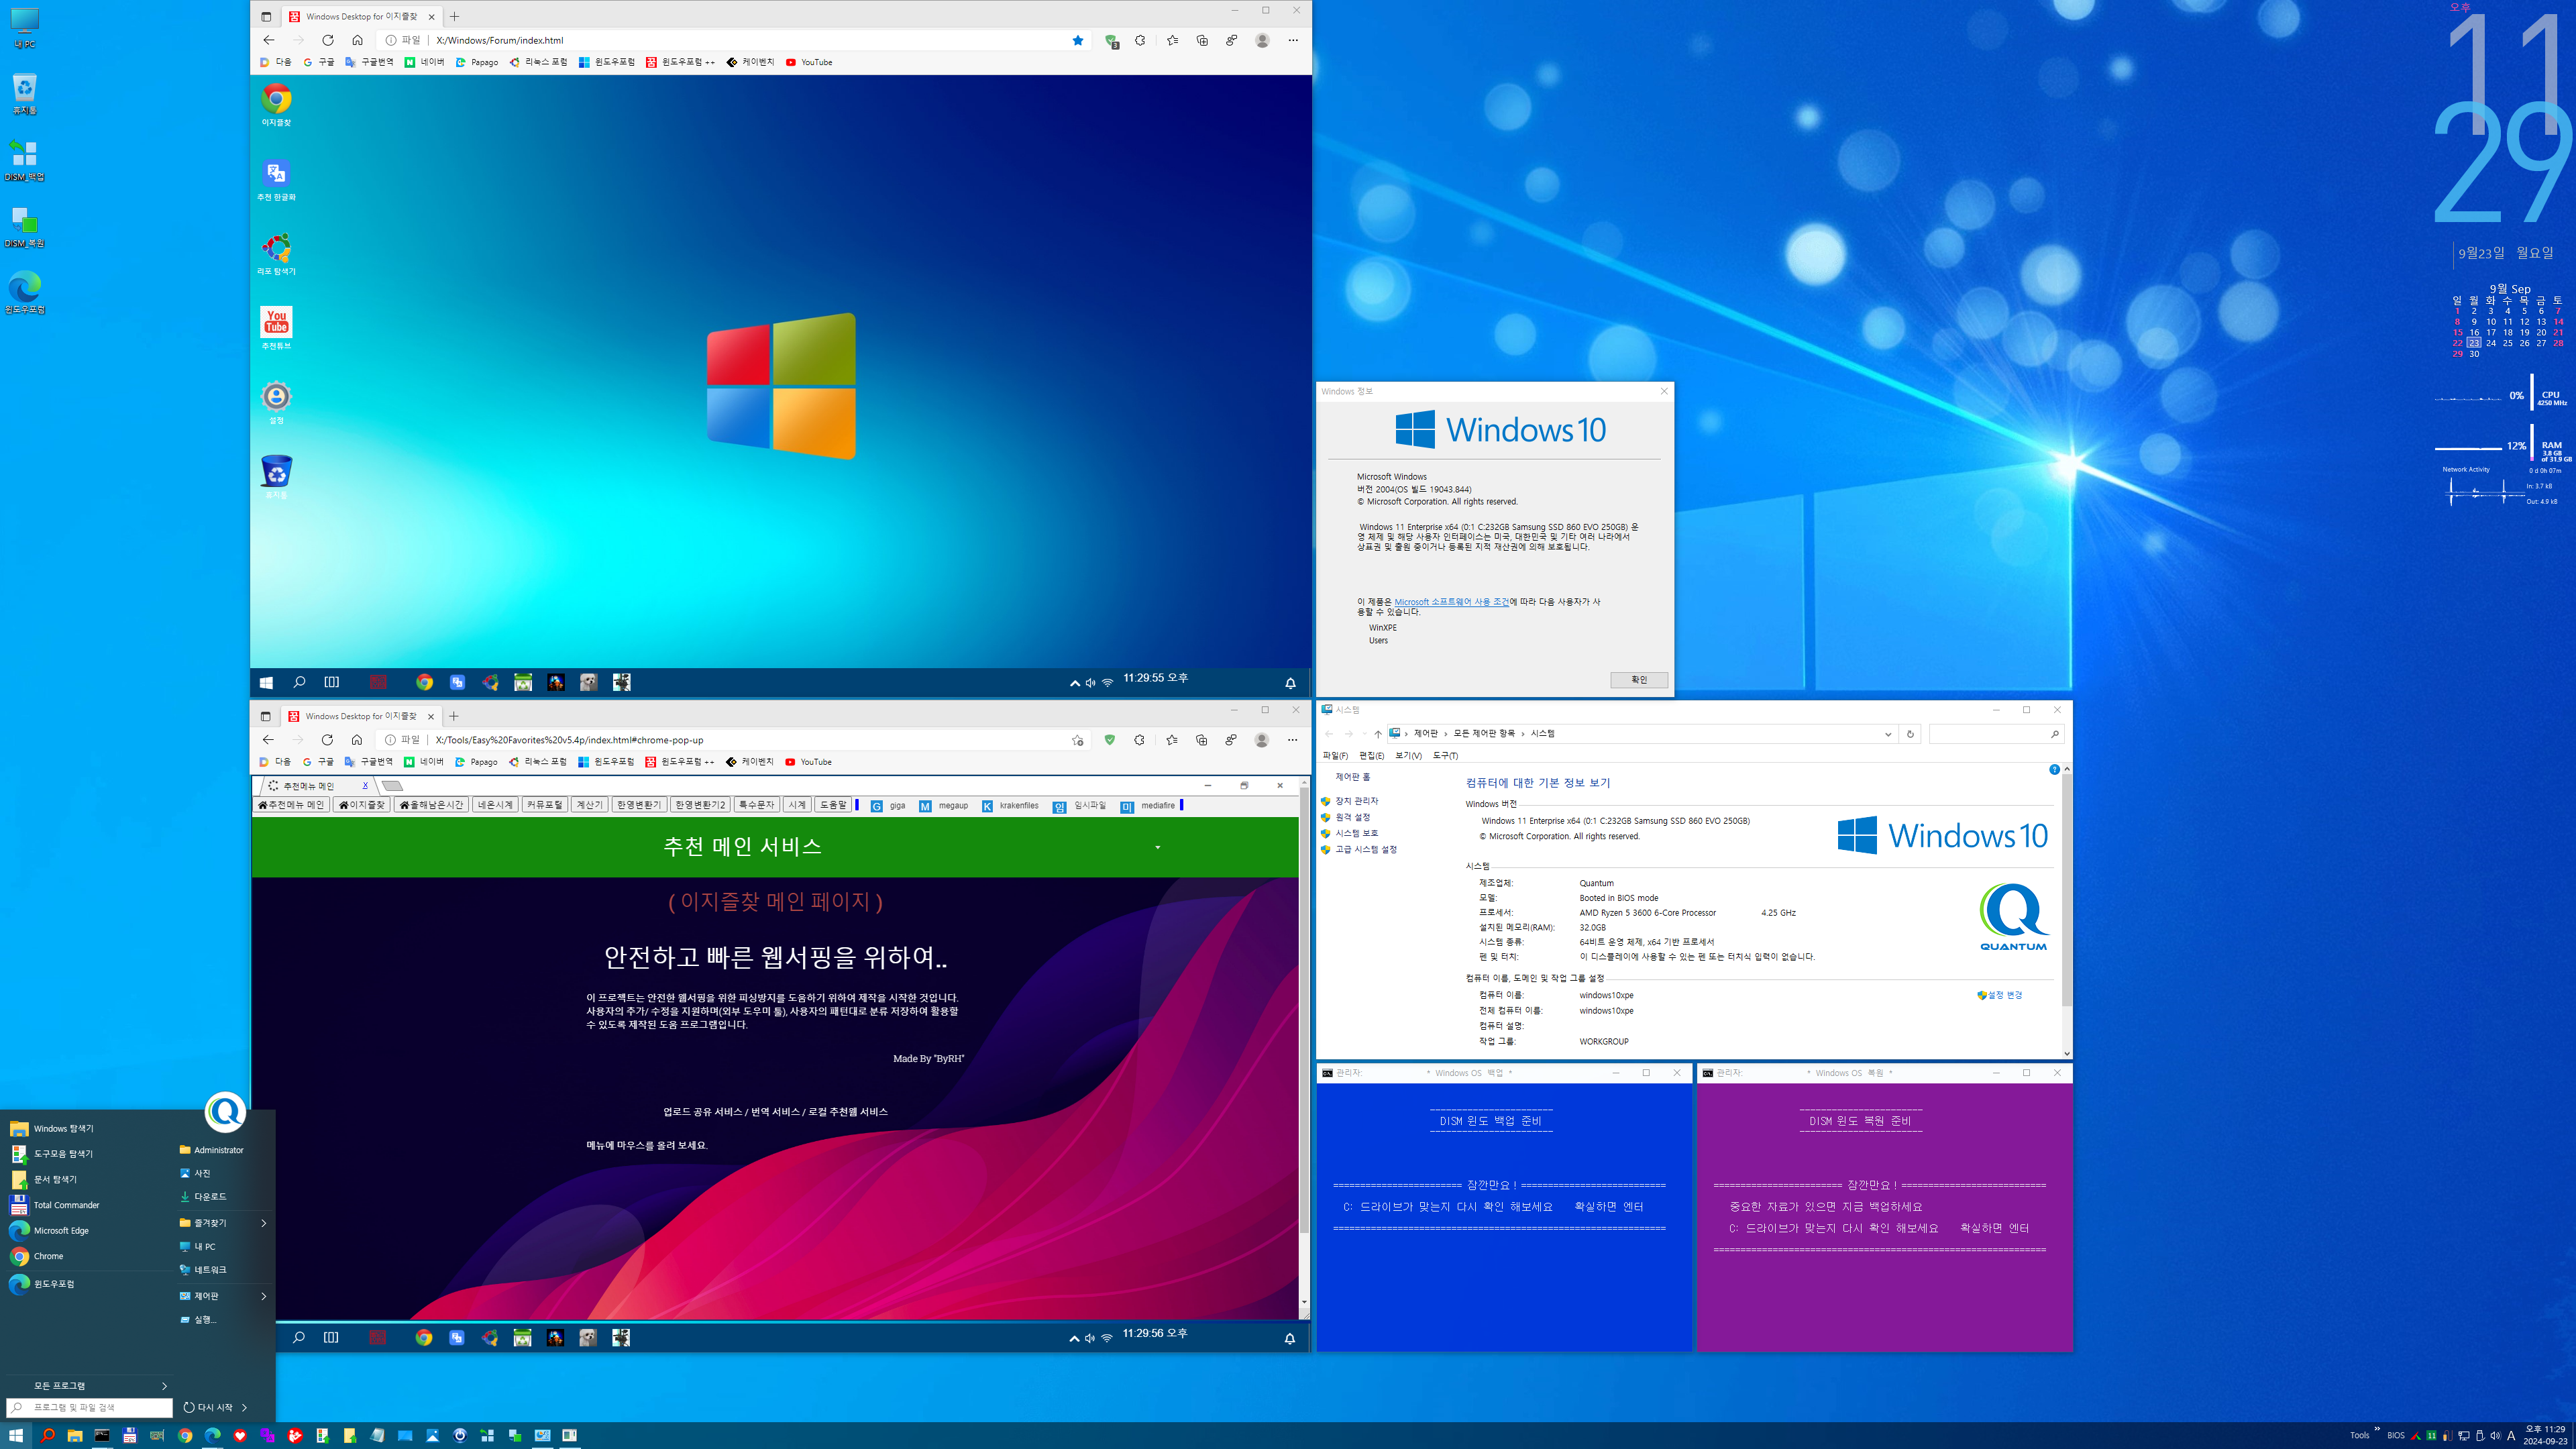The image size is (2576, 1449).
Task: Launch the DISM_복원 desktop shortcut
Action: point(25,227)
